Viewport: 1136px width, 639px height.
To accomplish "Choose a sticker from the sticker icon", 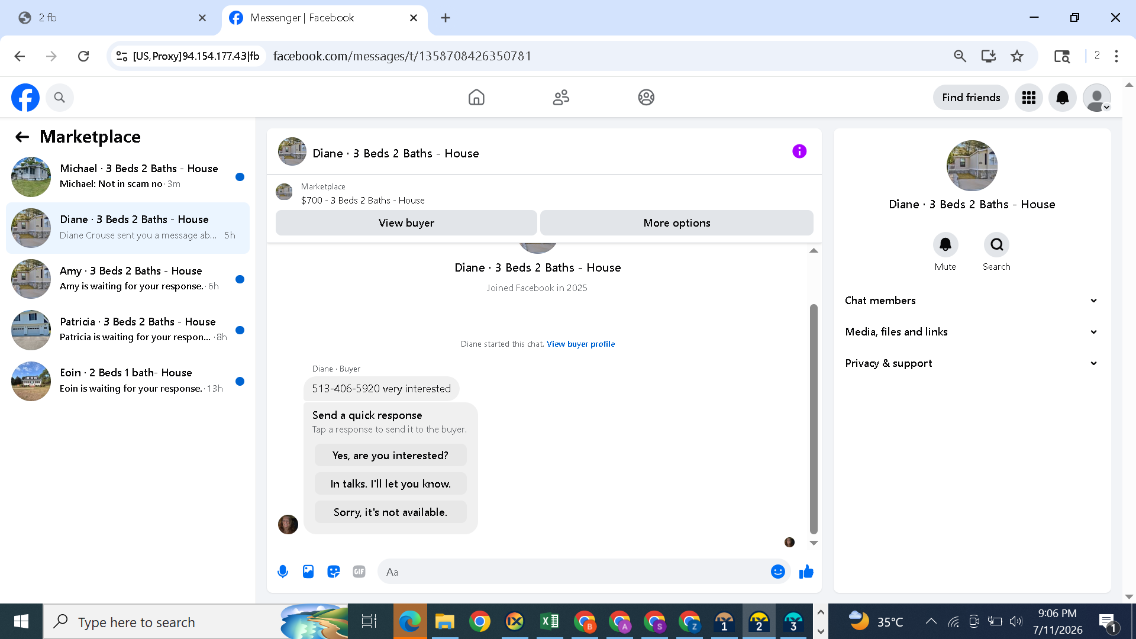I will [x=334, y=572].
